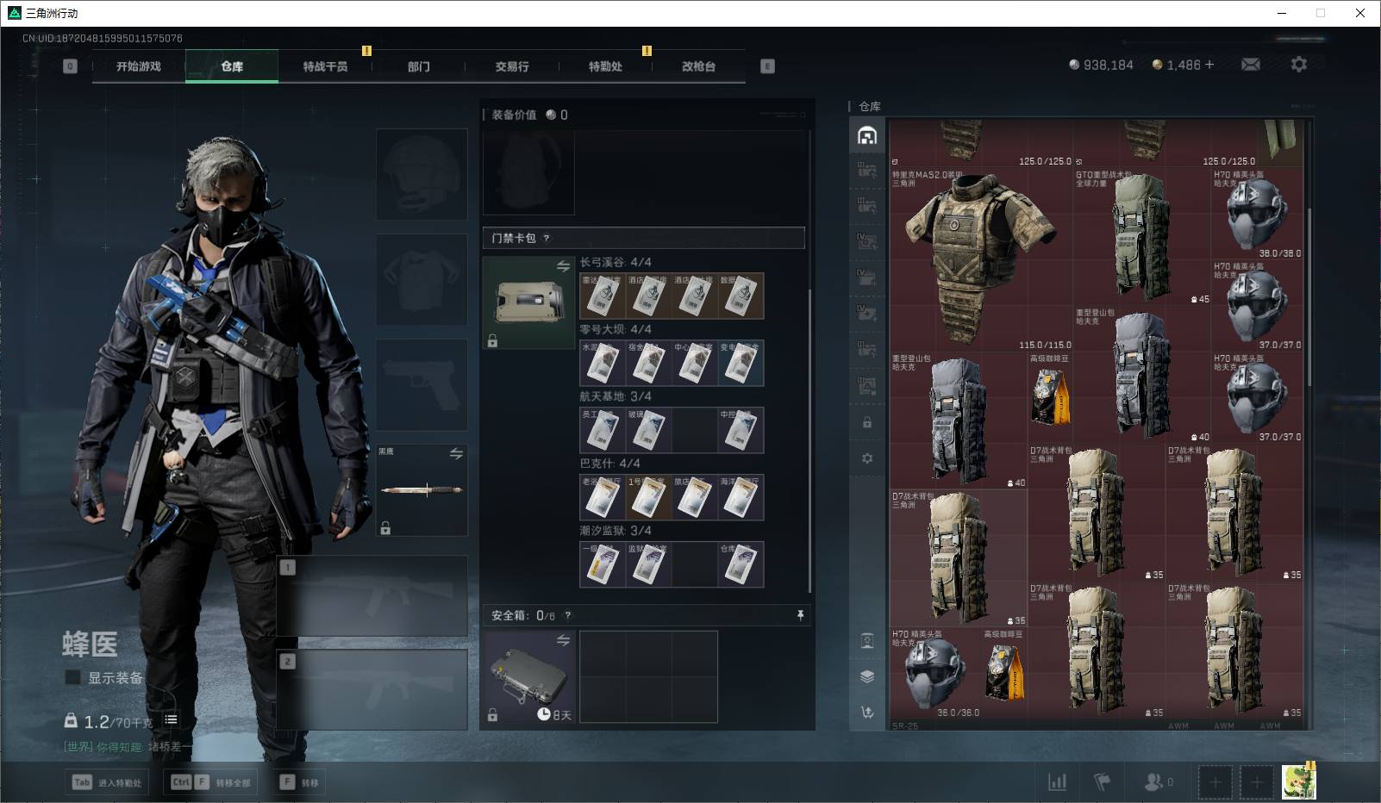Image resolution: width=1381 pixels, height=803 pixels.
Task: Click the padlock icon in warehouse sidebar
Action: (867, 422)
